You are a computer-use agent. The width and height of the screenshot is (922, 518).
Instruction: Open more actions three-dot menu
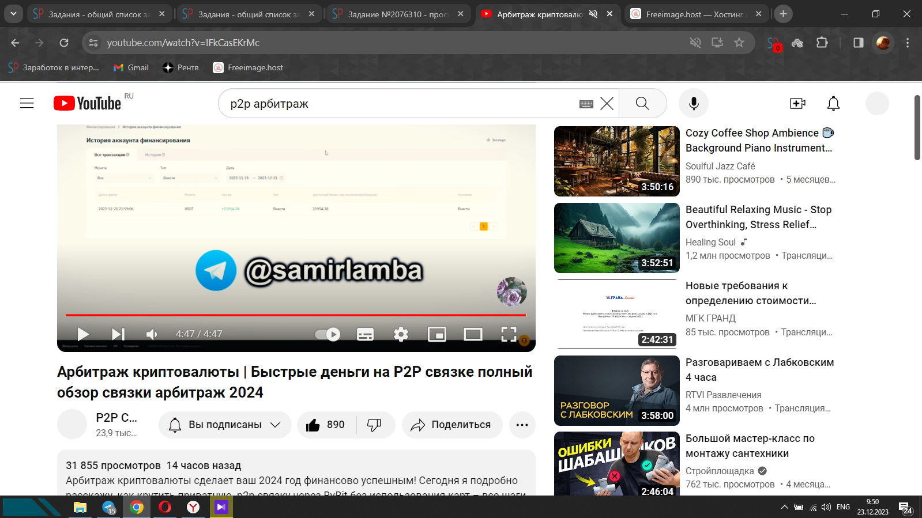coord(522,425)
